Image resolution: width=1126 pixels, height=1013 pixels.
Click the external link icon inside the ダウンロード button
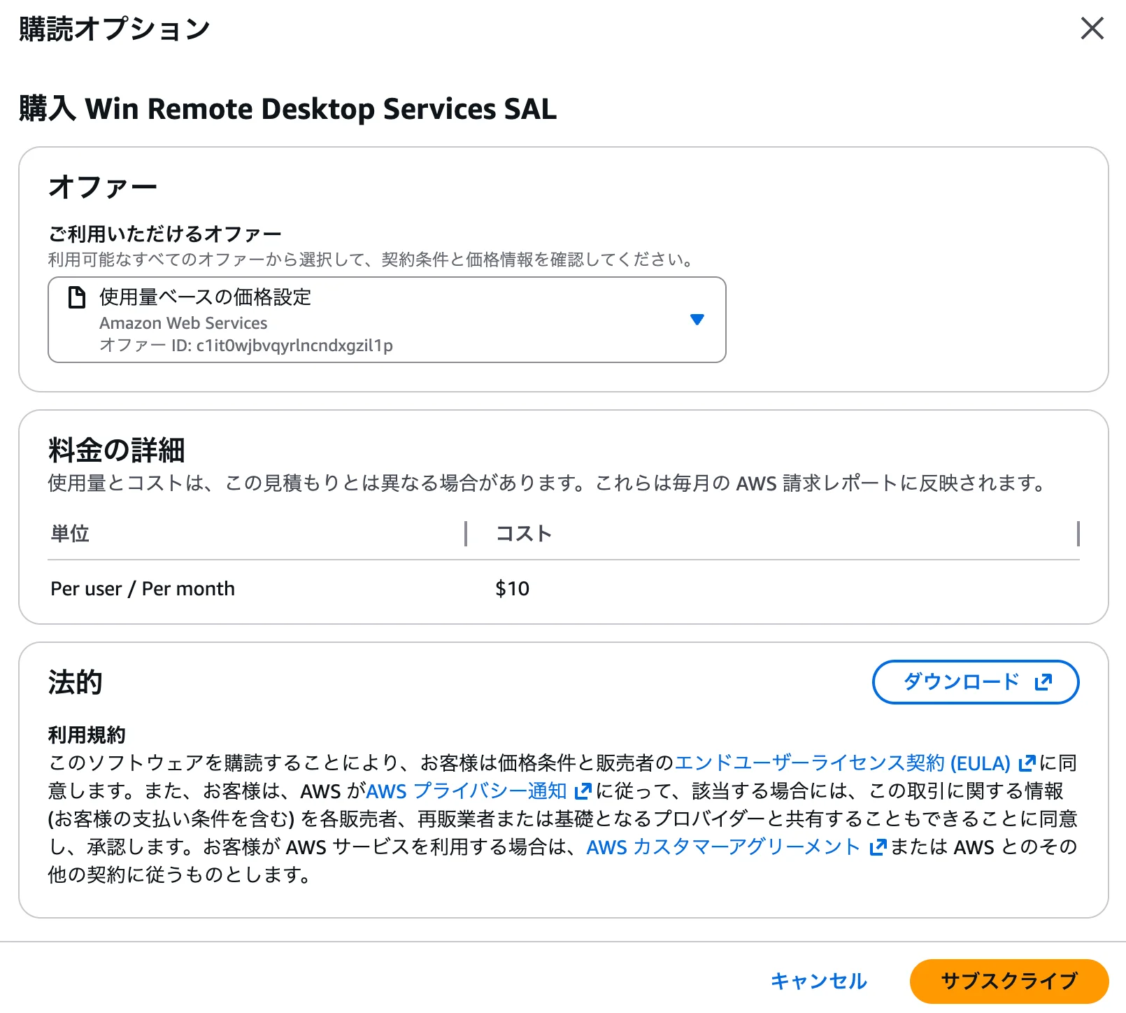[1043, 681]
